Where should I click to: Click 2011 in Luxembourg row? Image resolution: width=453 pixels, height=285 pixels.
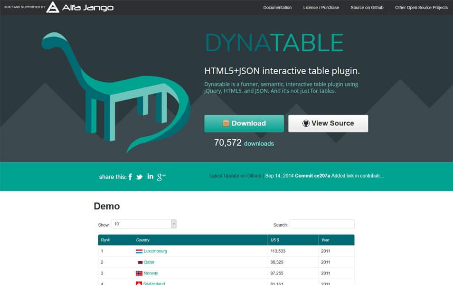(x=325, y=251)
